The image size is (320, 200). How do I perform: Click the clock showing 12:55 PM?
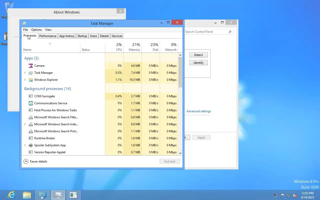click(307, 193)
